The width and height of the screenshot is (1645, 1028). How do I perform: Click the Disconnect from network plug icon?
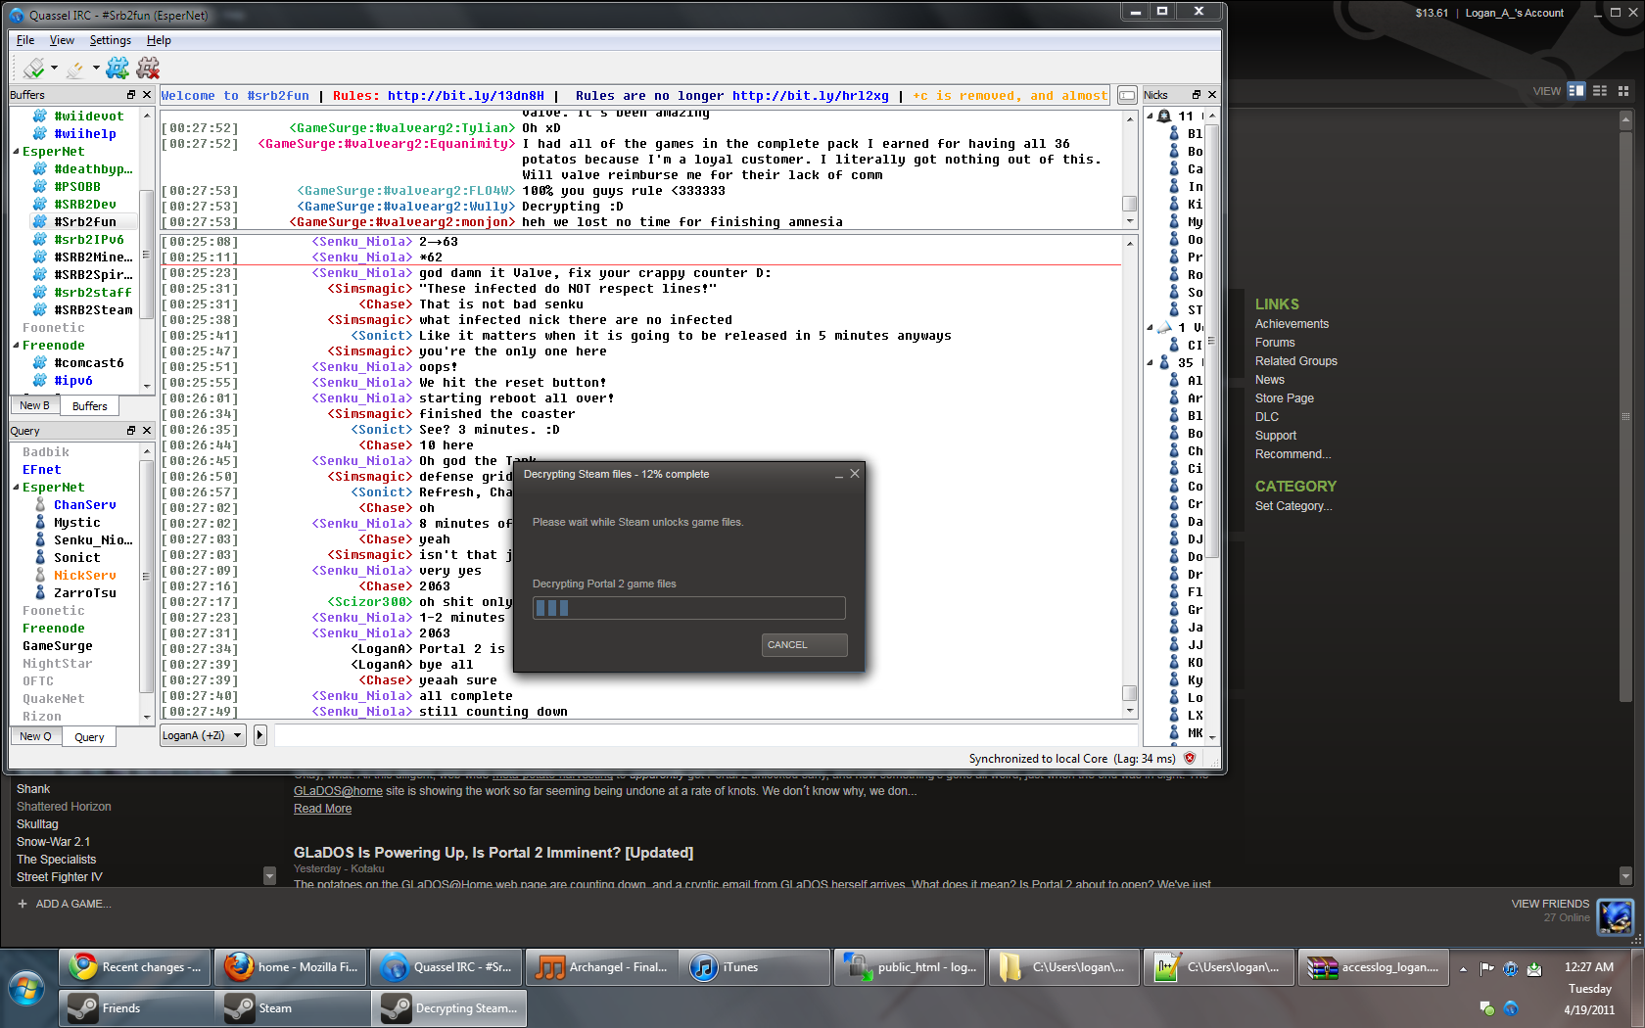[x=75, y=68]
